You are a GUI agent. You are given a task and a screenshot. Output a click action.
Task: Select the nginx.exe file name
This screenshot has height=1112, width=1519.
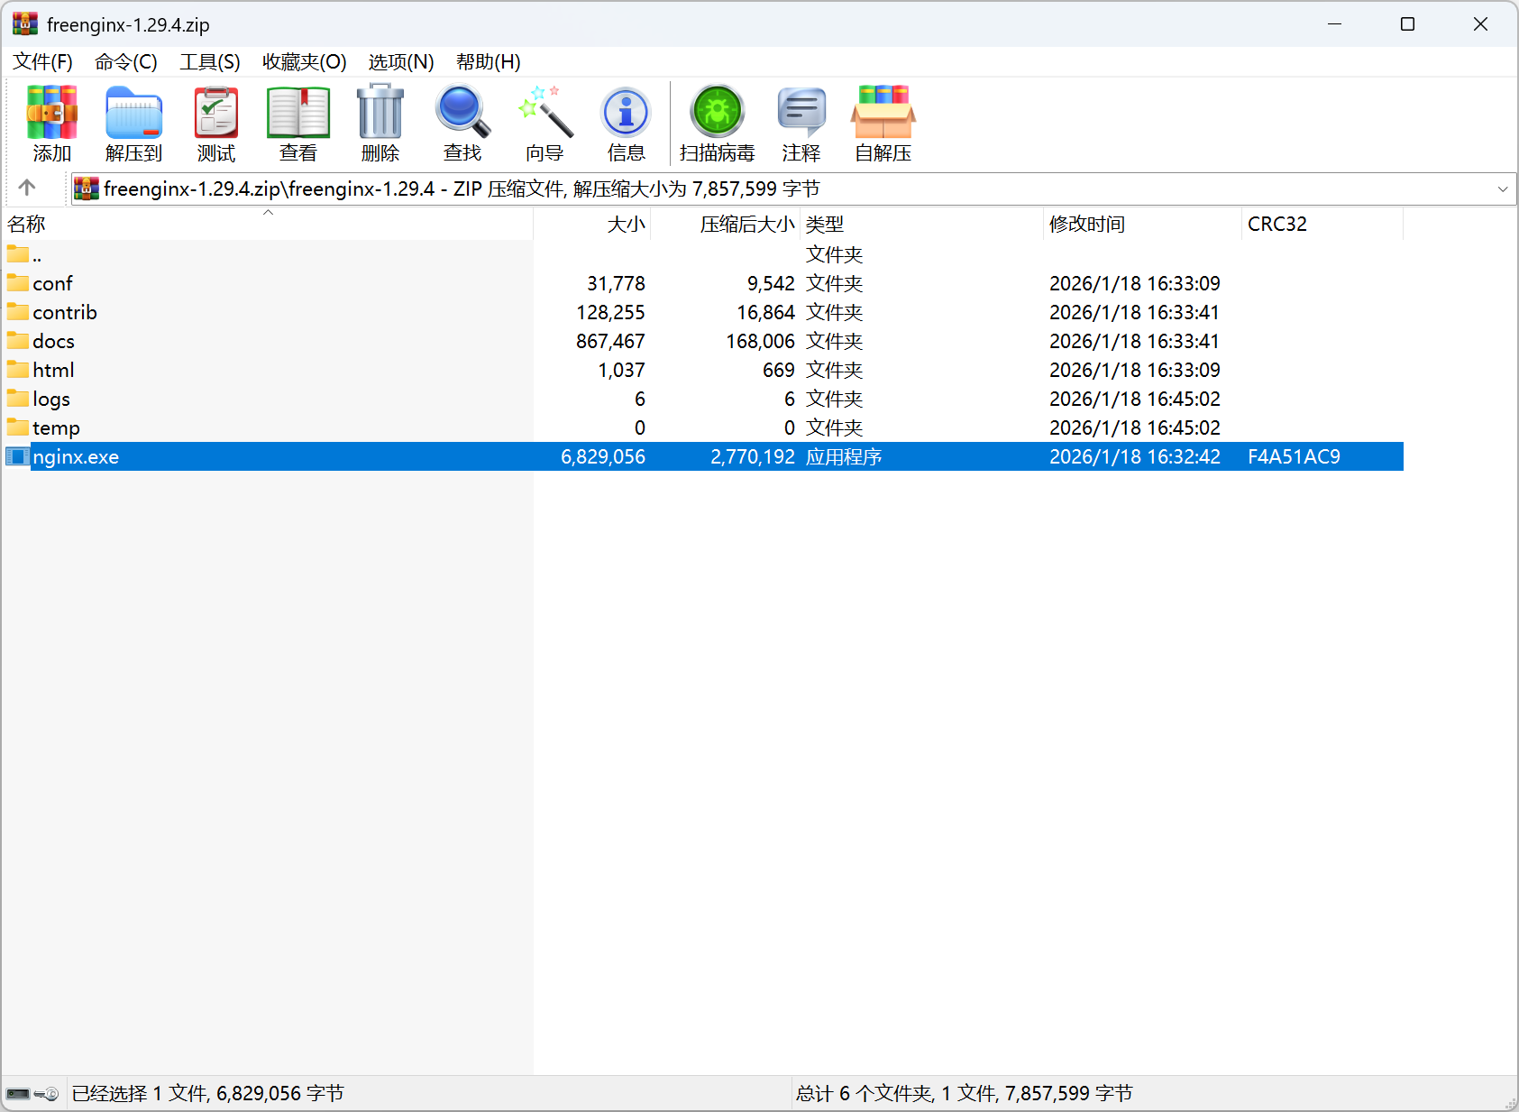pos(76,456)
